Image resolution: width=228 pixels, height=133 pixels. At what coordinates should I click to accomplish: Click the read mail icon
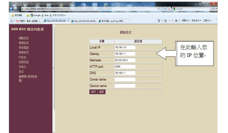[x=172, y=20]
